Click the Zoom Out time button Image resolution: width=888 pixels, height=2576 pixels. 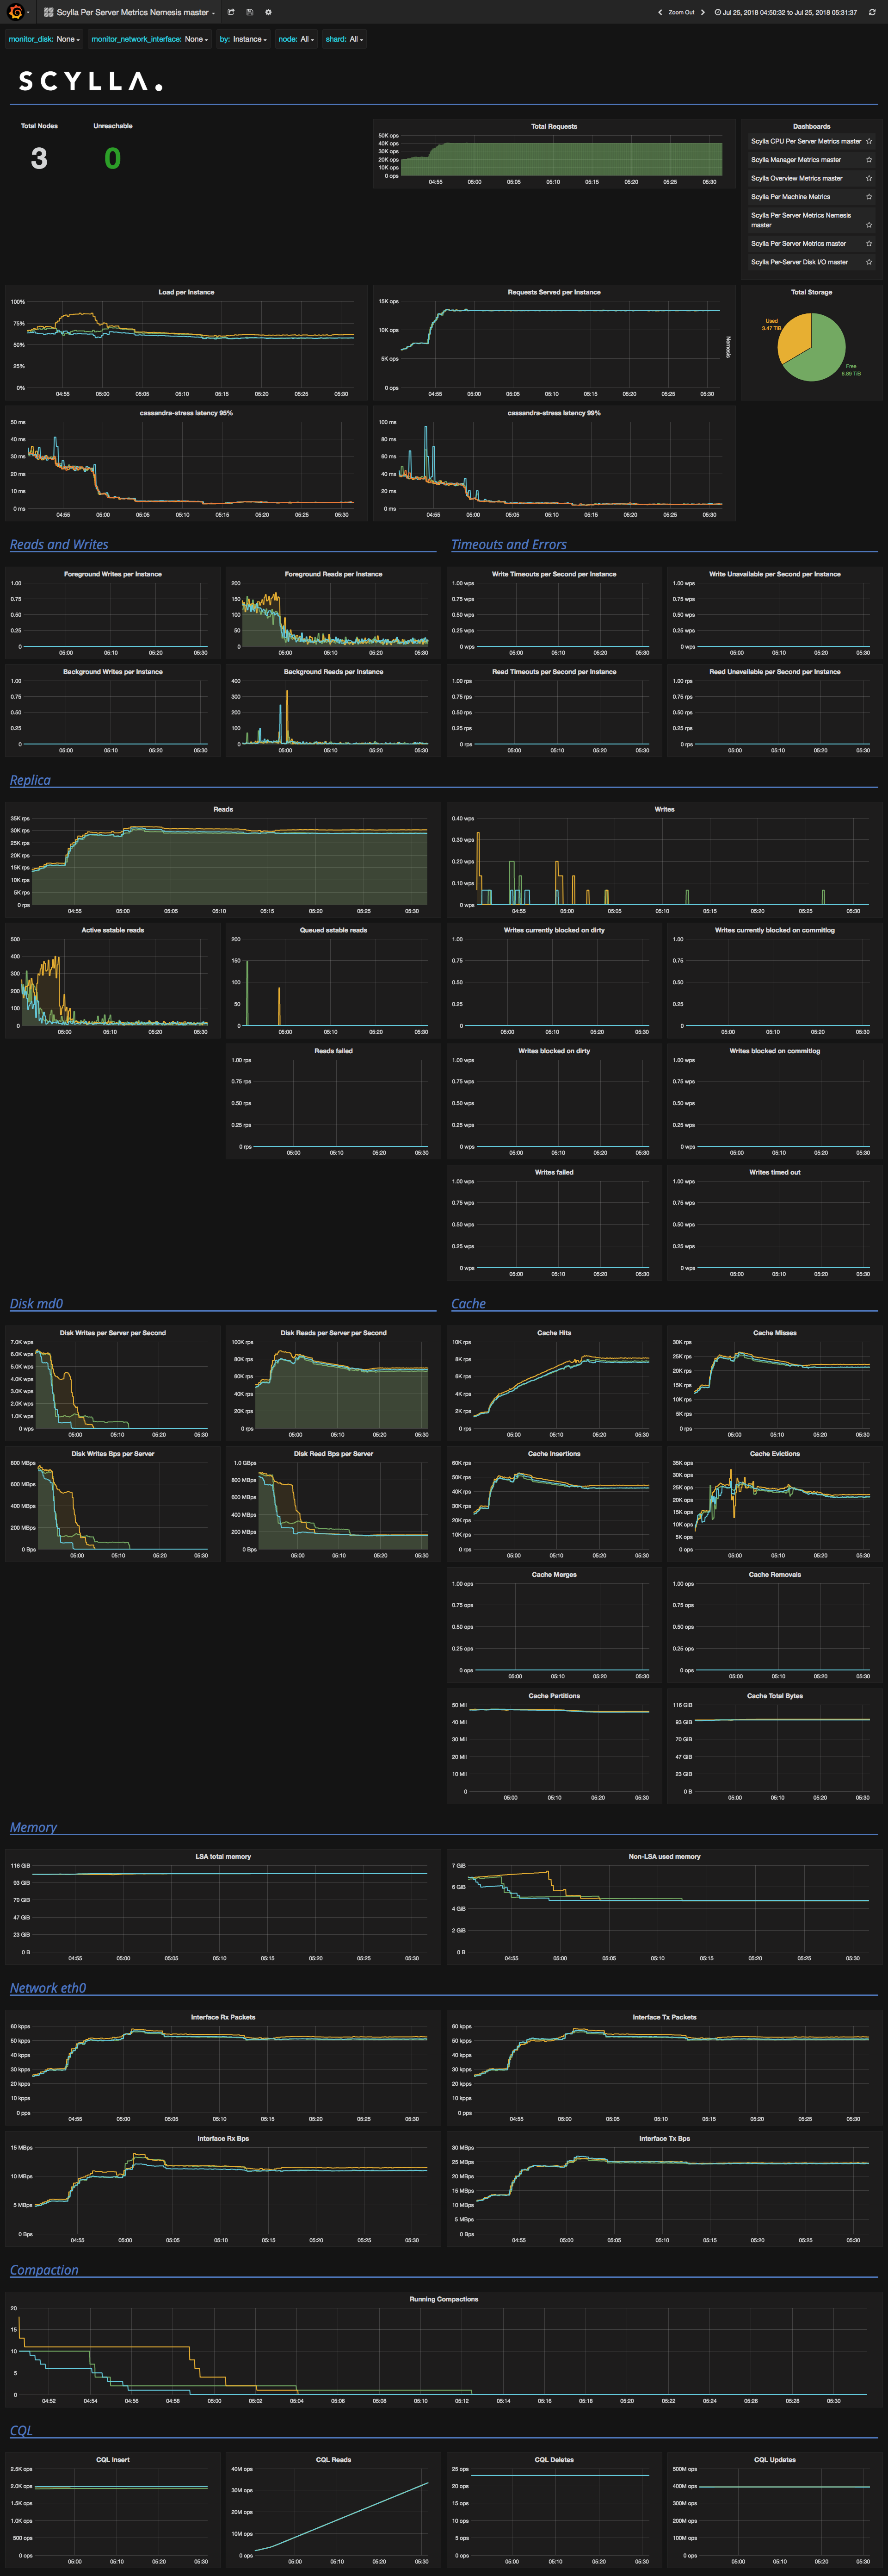681,12
